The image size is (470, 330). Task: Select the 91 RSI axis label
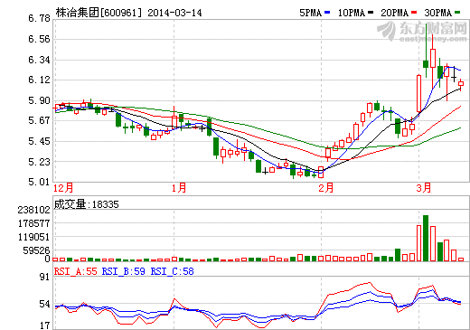pos(44,277)
